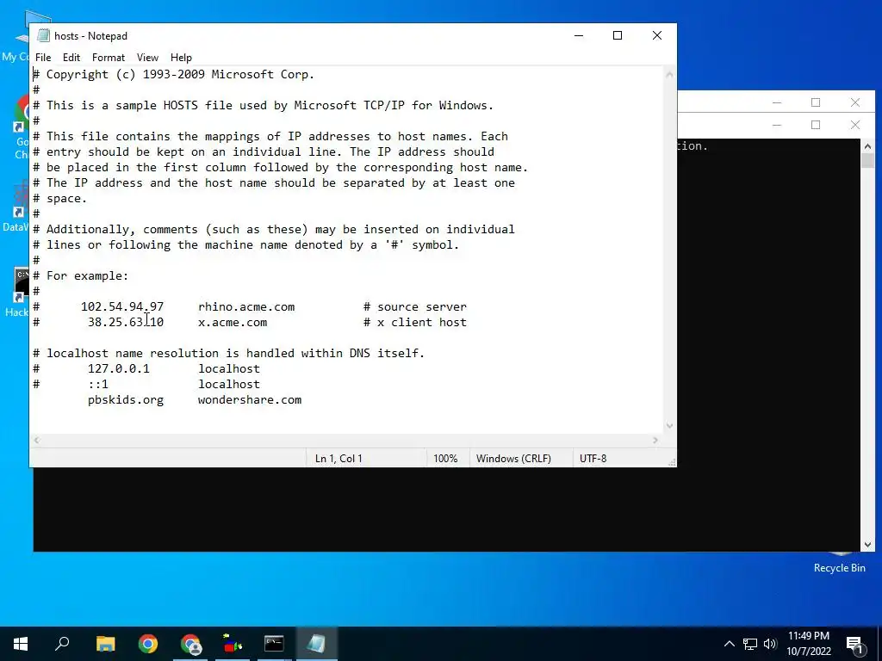Click the console window scrollbar thumb
The height and width of the screenshot is (661, 882).
[867, 160]
